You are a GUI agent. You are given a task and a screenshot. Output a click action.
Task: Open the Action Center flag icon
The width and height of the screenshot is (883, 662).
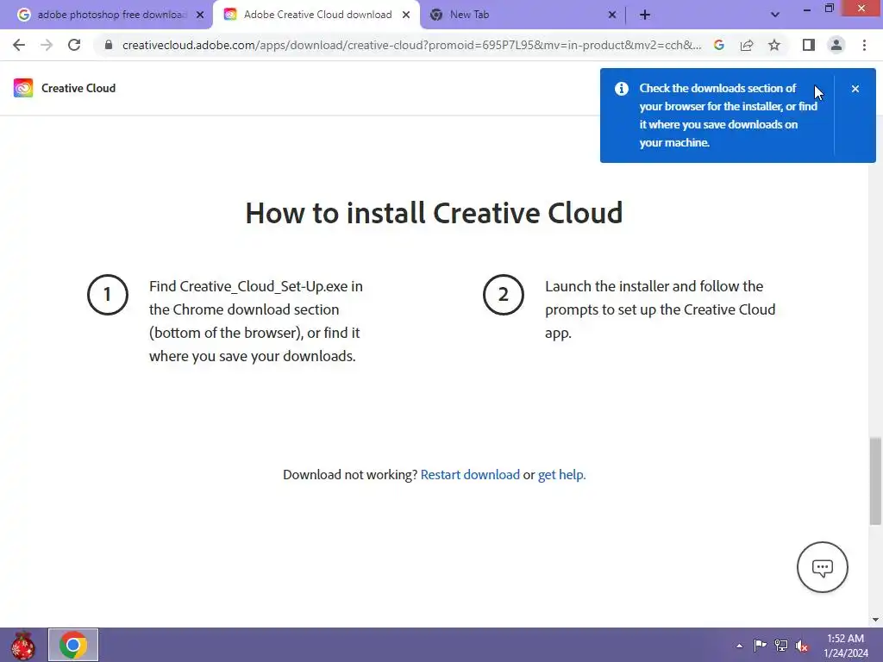coord(760,645)
